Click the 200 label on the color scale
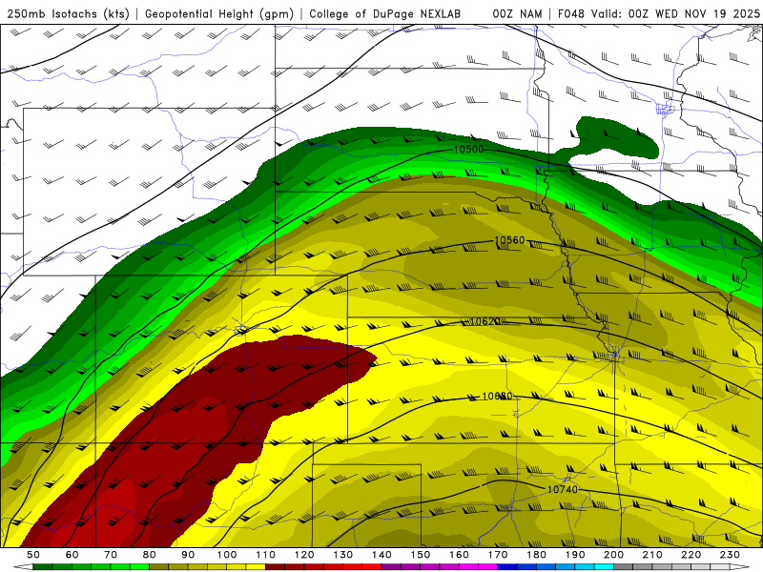Viewport: 763px width, 572px height. coord(613,555)
